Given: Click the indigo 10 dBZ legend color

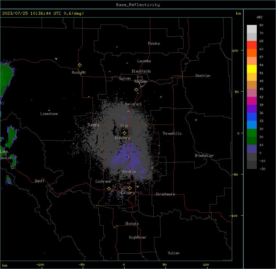Looking at the screenshot, I should click(252, 149).
